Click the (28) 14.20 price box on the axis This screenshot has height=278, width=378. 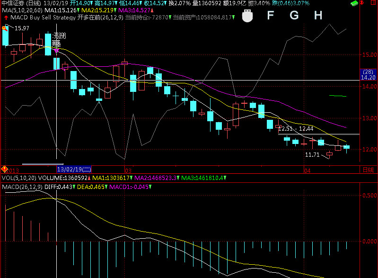point(368,74)
